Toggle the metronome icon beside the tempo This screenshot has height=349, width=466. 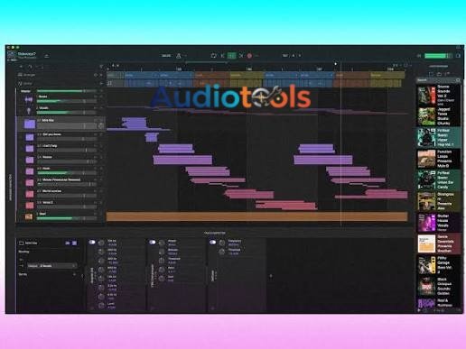click(x=179, y=56)
